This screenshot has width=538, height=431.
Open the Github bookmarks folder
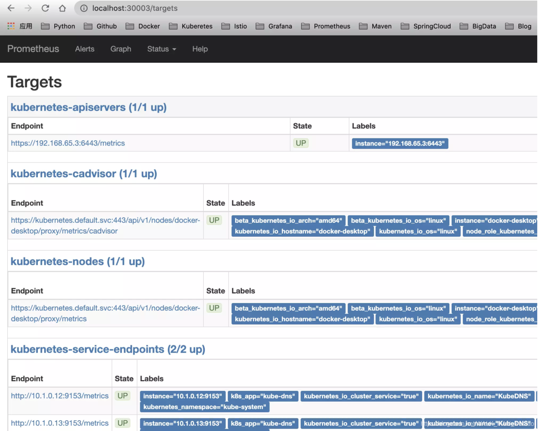click(100, 26)
